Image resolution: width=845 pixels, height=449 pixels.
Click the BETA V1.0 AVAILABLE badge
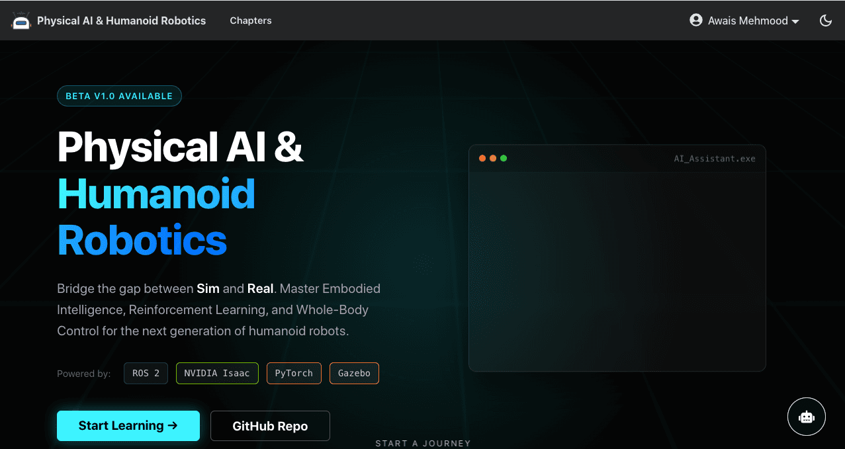(x=119, y=96)
